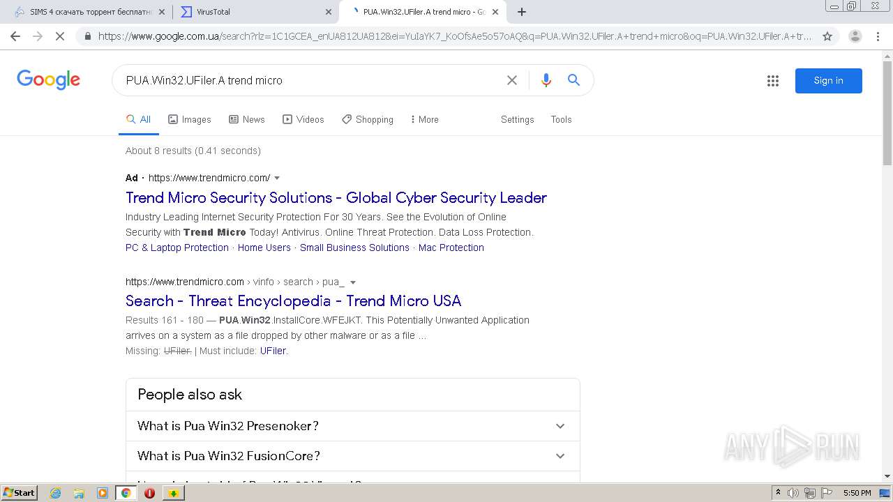893x502 pixels.
Task: Clear the search query text
Action: click(512, 80)
